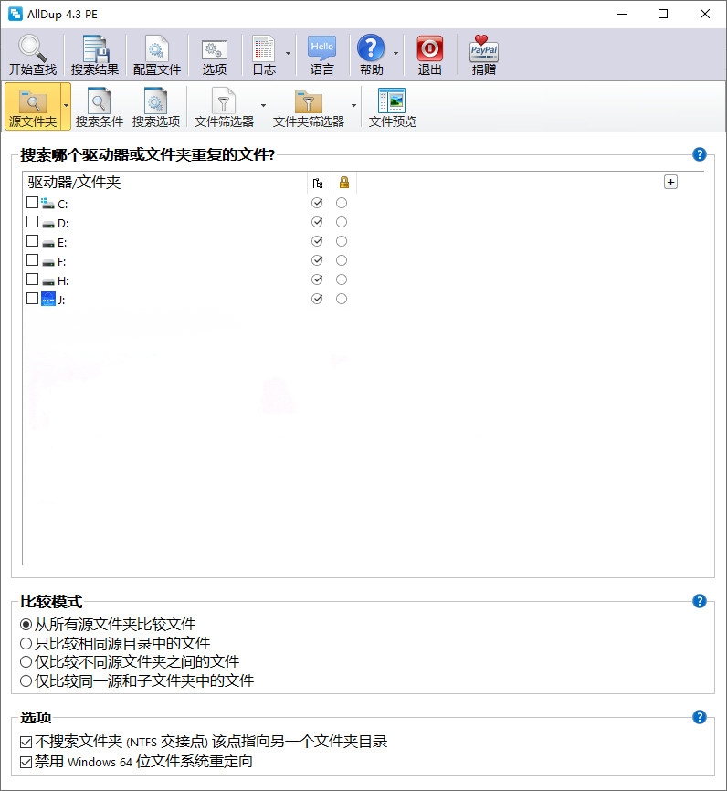Toggle subfolder scan for F: drive
This screenshot has width=727, height=791.
pos(317,260)
